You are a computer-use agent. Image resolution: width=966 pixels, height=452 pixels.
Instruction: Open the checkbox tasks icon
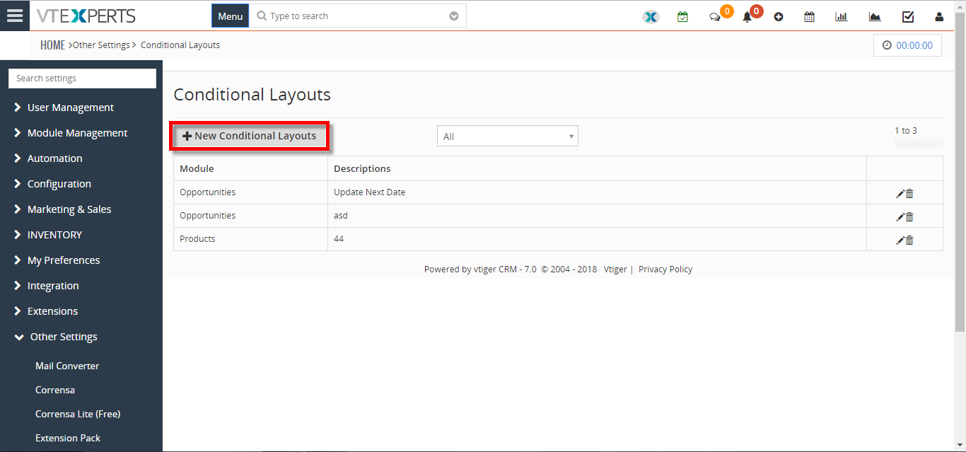(908, 17)
